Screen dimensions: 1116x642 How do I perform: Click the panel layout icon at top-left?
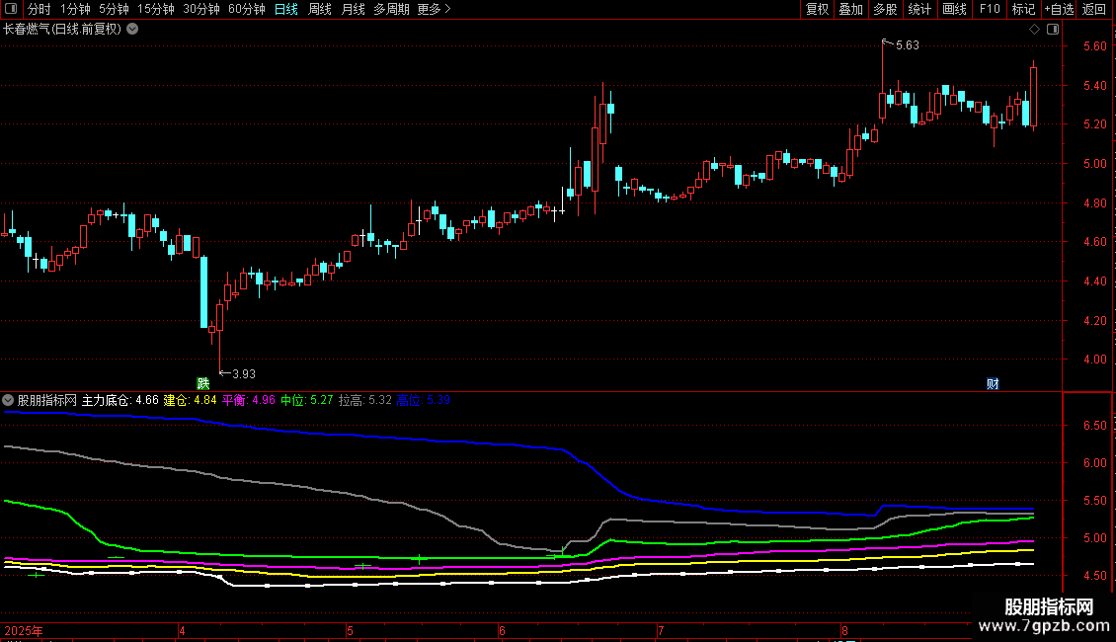[11, 9]
